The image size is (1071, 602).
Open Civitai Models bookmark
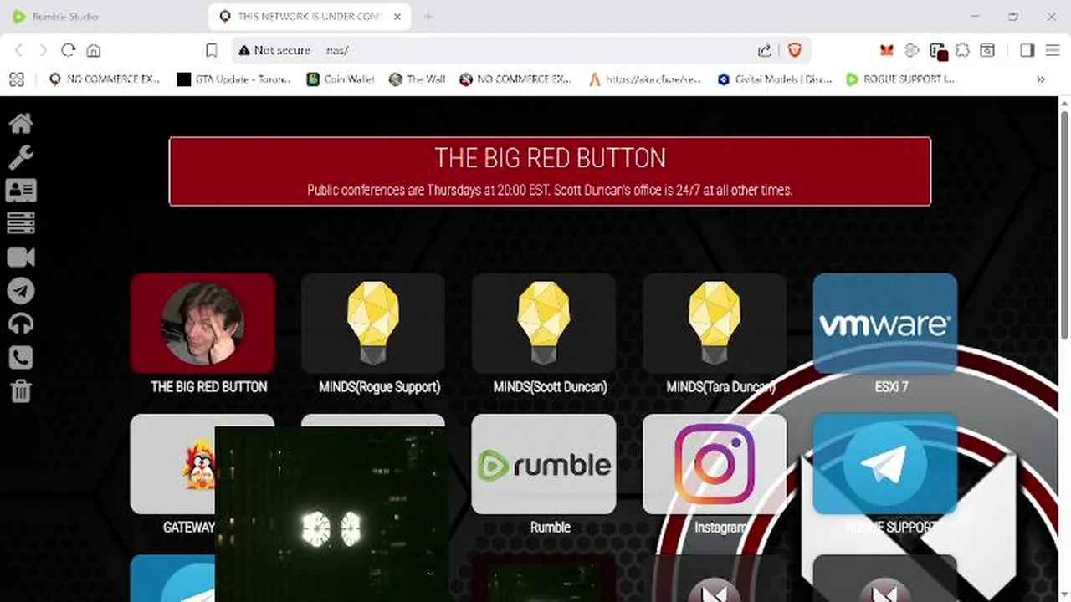[775, 79]
